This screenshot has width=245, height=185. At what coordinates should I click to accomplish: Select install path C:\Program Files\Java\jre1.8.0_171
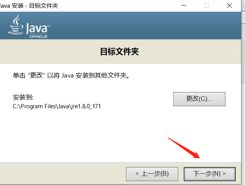pyautogui.click(x=57, y=106)
